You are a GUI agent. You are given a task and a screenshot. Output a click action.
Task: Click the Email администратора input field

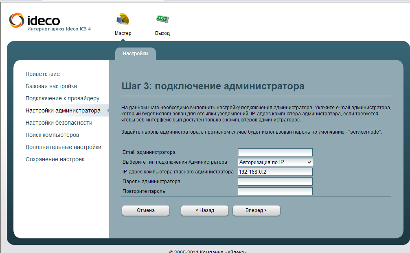click(x=275, y=152)
